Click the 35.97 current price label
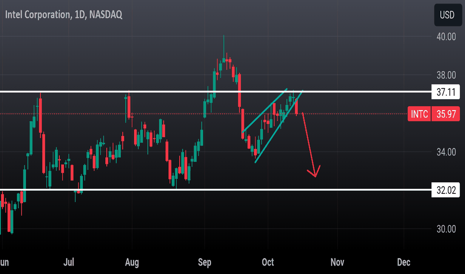Viewport: 465px width, 274px height. [446, 114]
